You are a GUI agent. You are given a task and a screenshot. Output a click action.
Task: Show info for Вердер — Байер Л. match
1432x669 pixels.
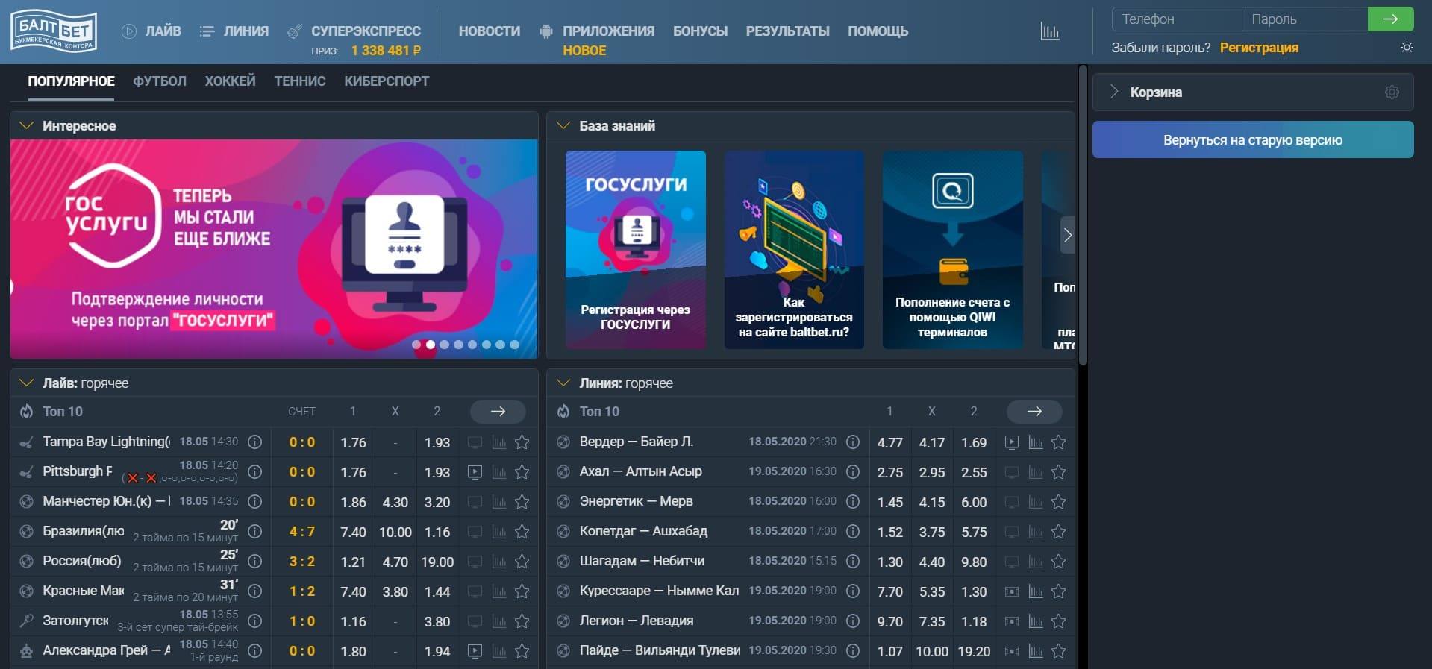(x=853, y=442)
